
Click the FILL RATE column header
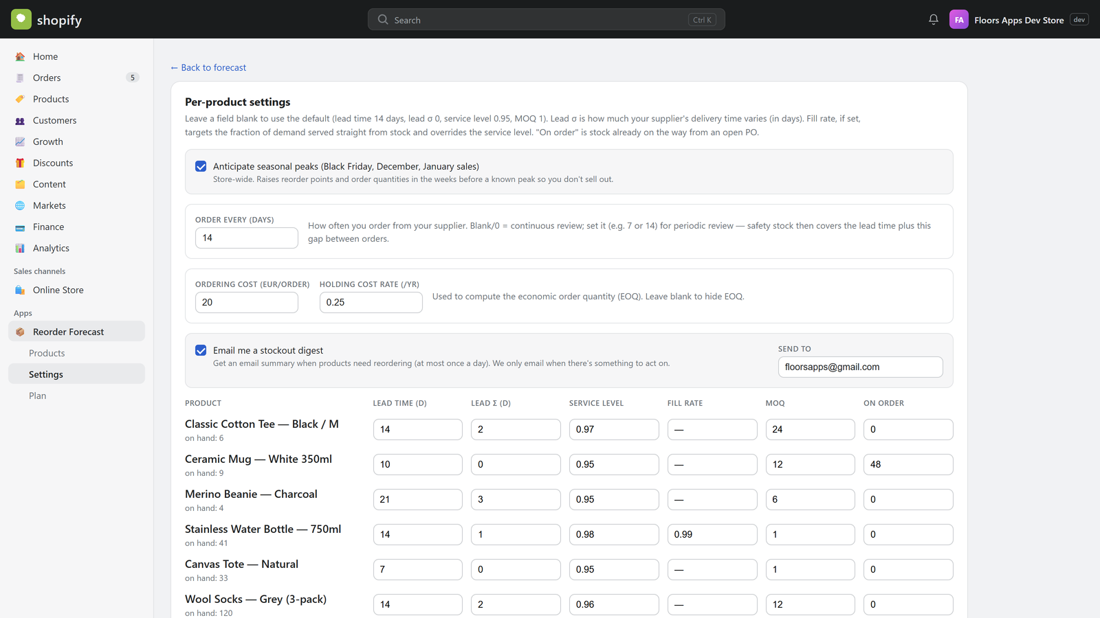point(685,403)
